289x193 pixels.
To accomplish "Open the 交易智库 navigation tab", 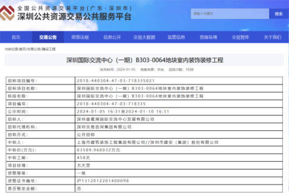I will point(240,37).
